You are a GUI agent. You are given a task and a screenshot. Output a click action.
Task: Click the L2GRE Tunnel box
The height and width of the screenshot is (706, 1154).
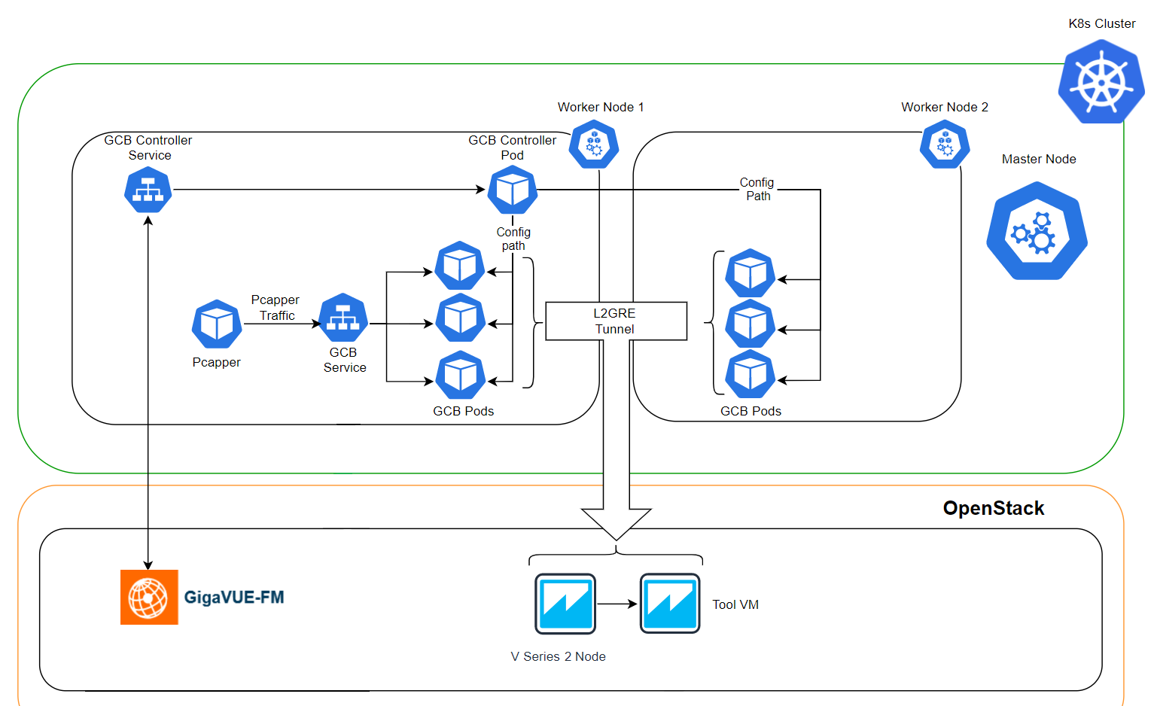click(x=616, y=321)
